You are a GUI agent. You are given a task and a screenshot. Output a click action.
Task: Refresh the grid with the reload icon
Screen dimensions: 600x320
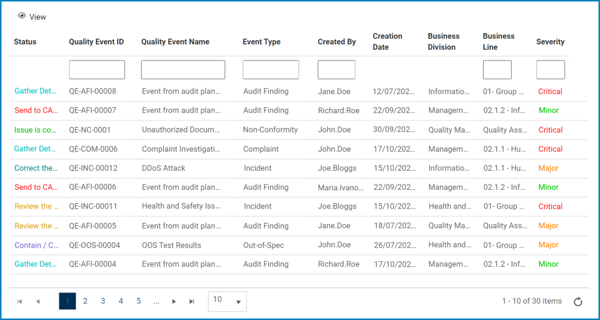point(578,301)
